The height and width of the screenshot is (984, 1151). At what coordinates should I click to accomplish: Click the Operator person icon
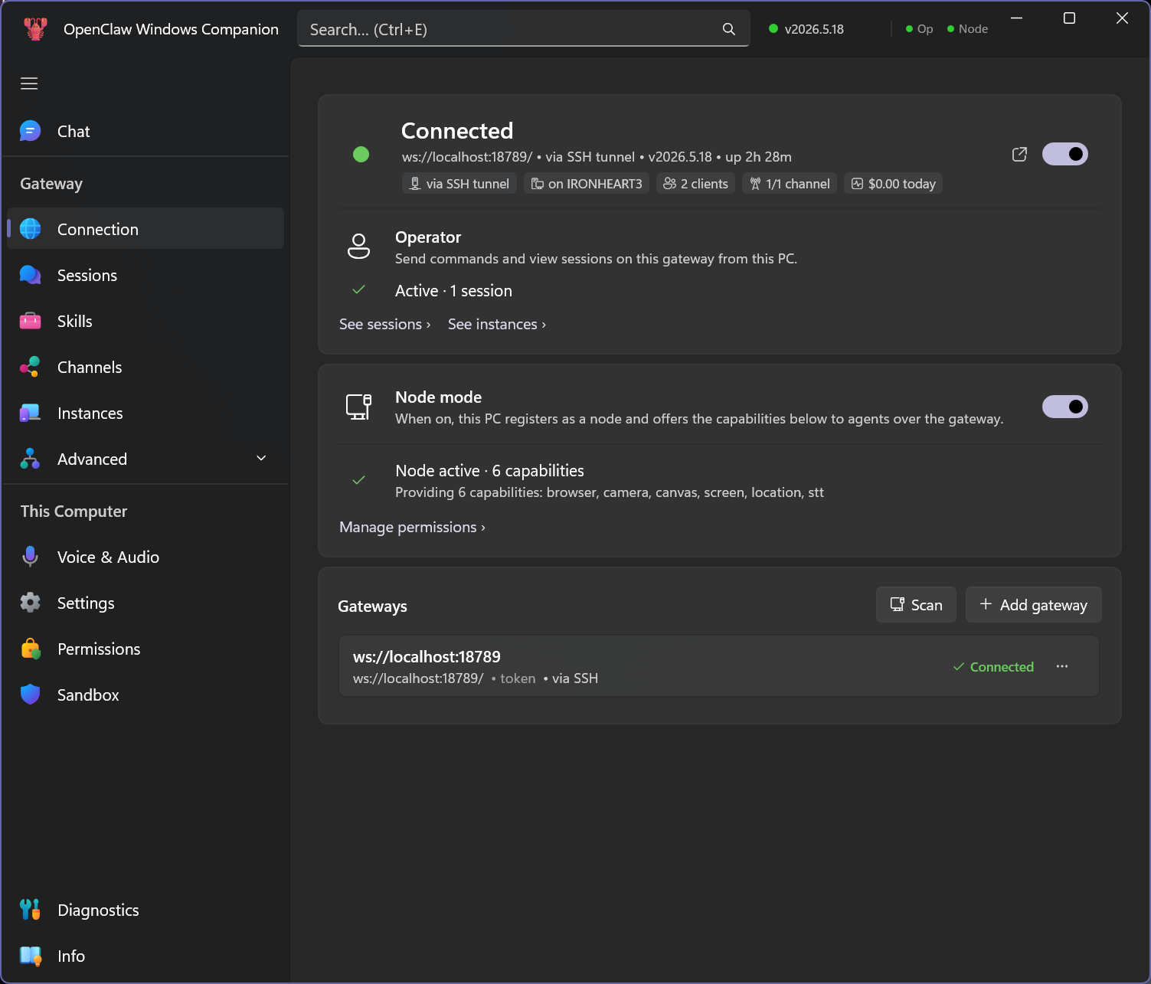(359, 247)
